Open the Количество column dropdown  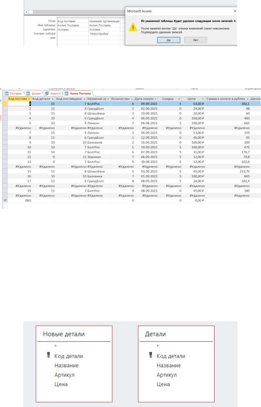(132, 99)
